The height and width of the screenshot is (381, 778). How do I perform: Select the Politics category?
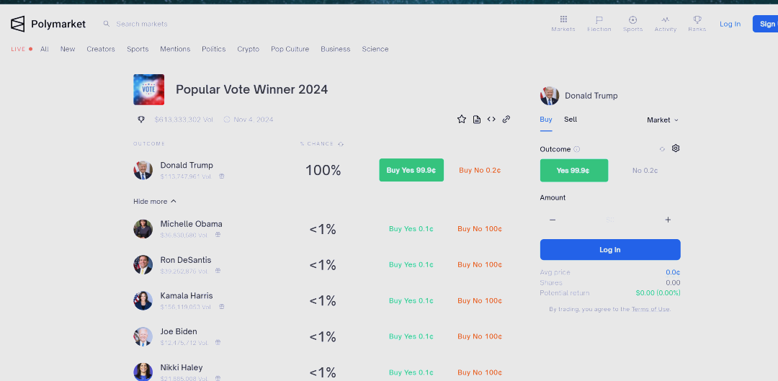tap(213, 49)
